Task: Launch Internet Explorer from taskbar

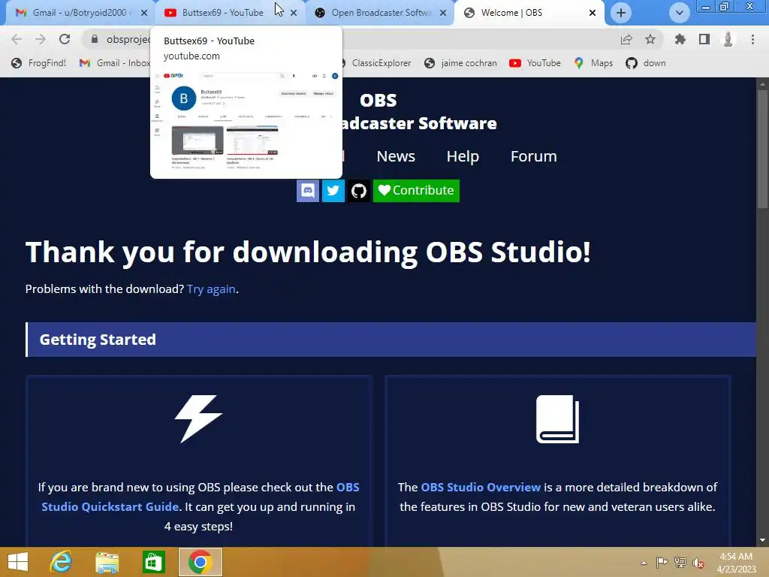Action: click(62, 562)
